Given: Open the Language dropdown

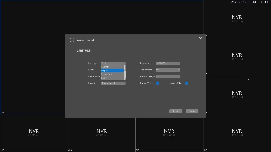Looking at the screenshot, I should pyautogui.click(x=113, y=63).
